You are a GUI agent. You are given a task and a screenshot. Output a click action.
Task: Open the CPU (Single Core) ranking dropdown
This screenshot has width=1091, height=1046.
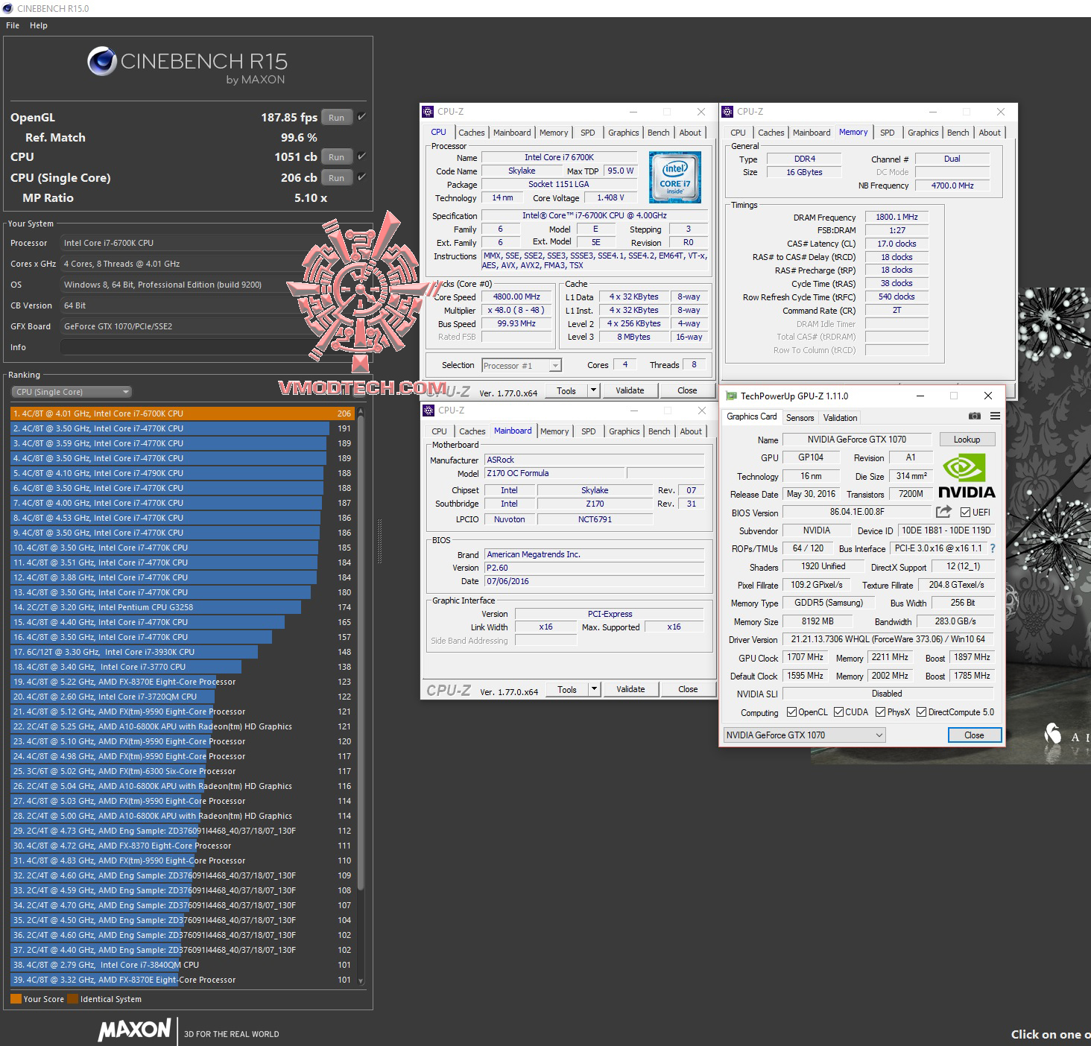pos(72,392)
